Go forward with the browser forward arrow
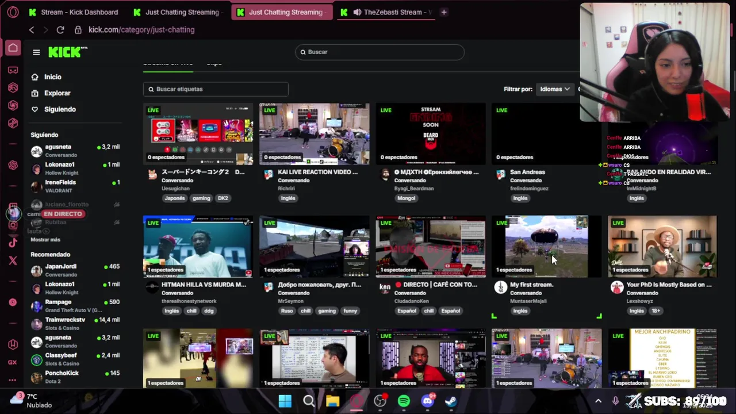Screen dimensions: 736x414 (46, 30)
